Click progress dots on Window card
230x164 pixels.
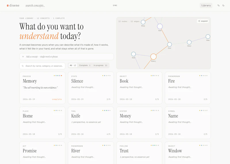[203, 145]
